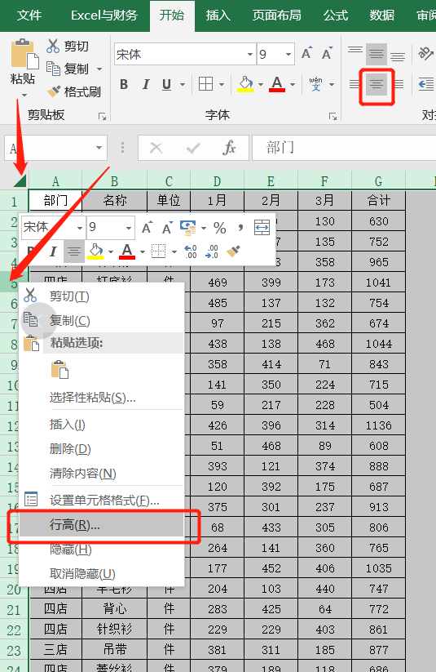
Task: Set middle vertical alignment
Action: pyautogui.click(x=377, y=54)
